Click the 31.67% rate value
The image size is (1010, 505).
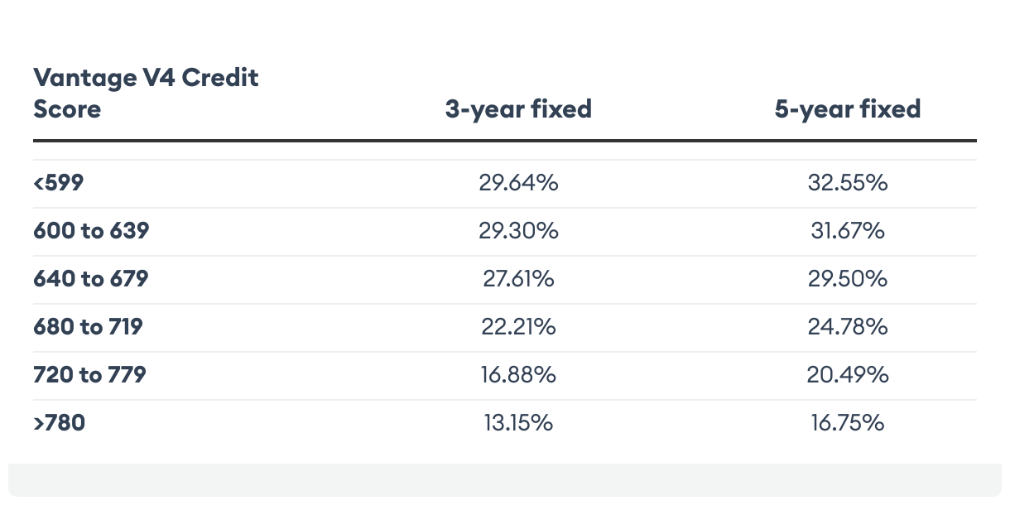pos(848,230)
